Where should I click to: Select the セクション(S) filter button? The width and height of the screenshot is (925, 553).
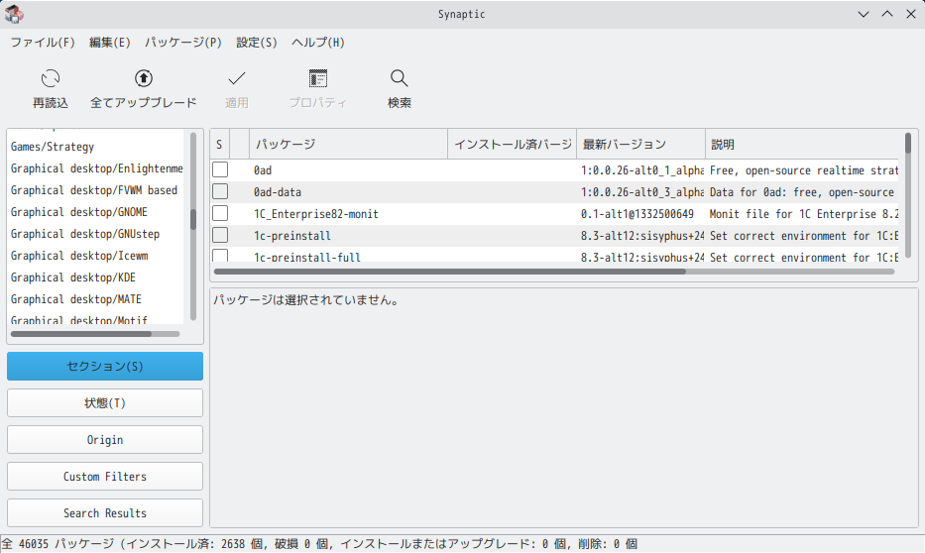105,366
